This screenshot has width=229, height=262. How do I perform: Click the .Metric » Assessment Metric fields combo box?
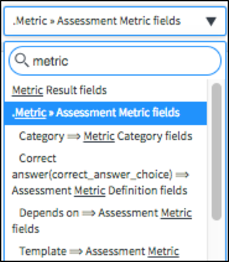pos(115,21)
